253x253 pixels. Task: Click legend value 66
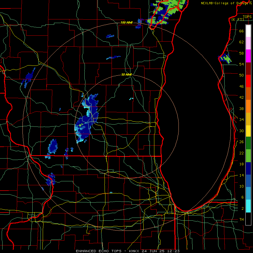click(241, 31)
